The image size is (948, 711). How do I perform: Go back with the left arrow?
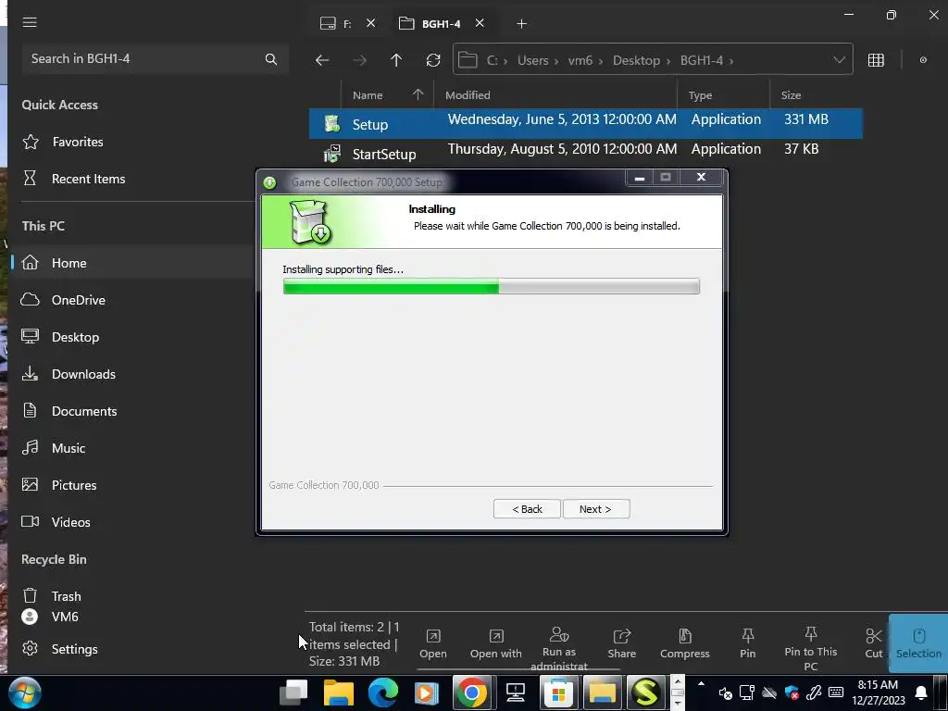322,60
